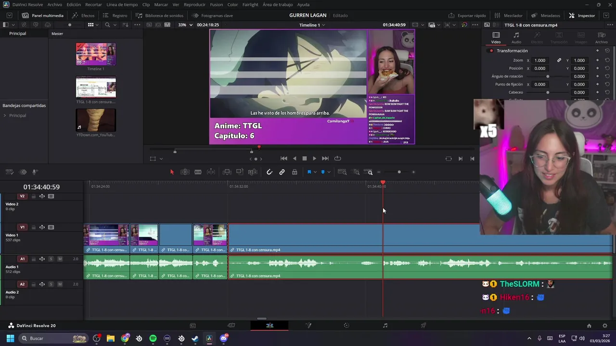This screenshot has height=346, width=616.
Task: Click Full extent zoom icon
Action: 342,172
